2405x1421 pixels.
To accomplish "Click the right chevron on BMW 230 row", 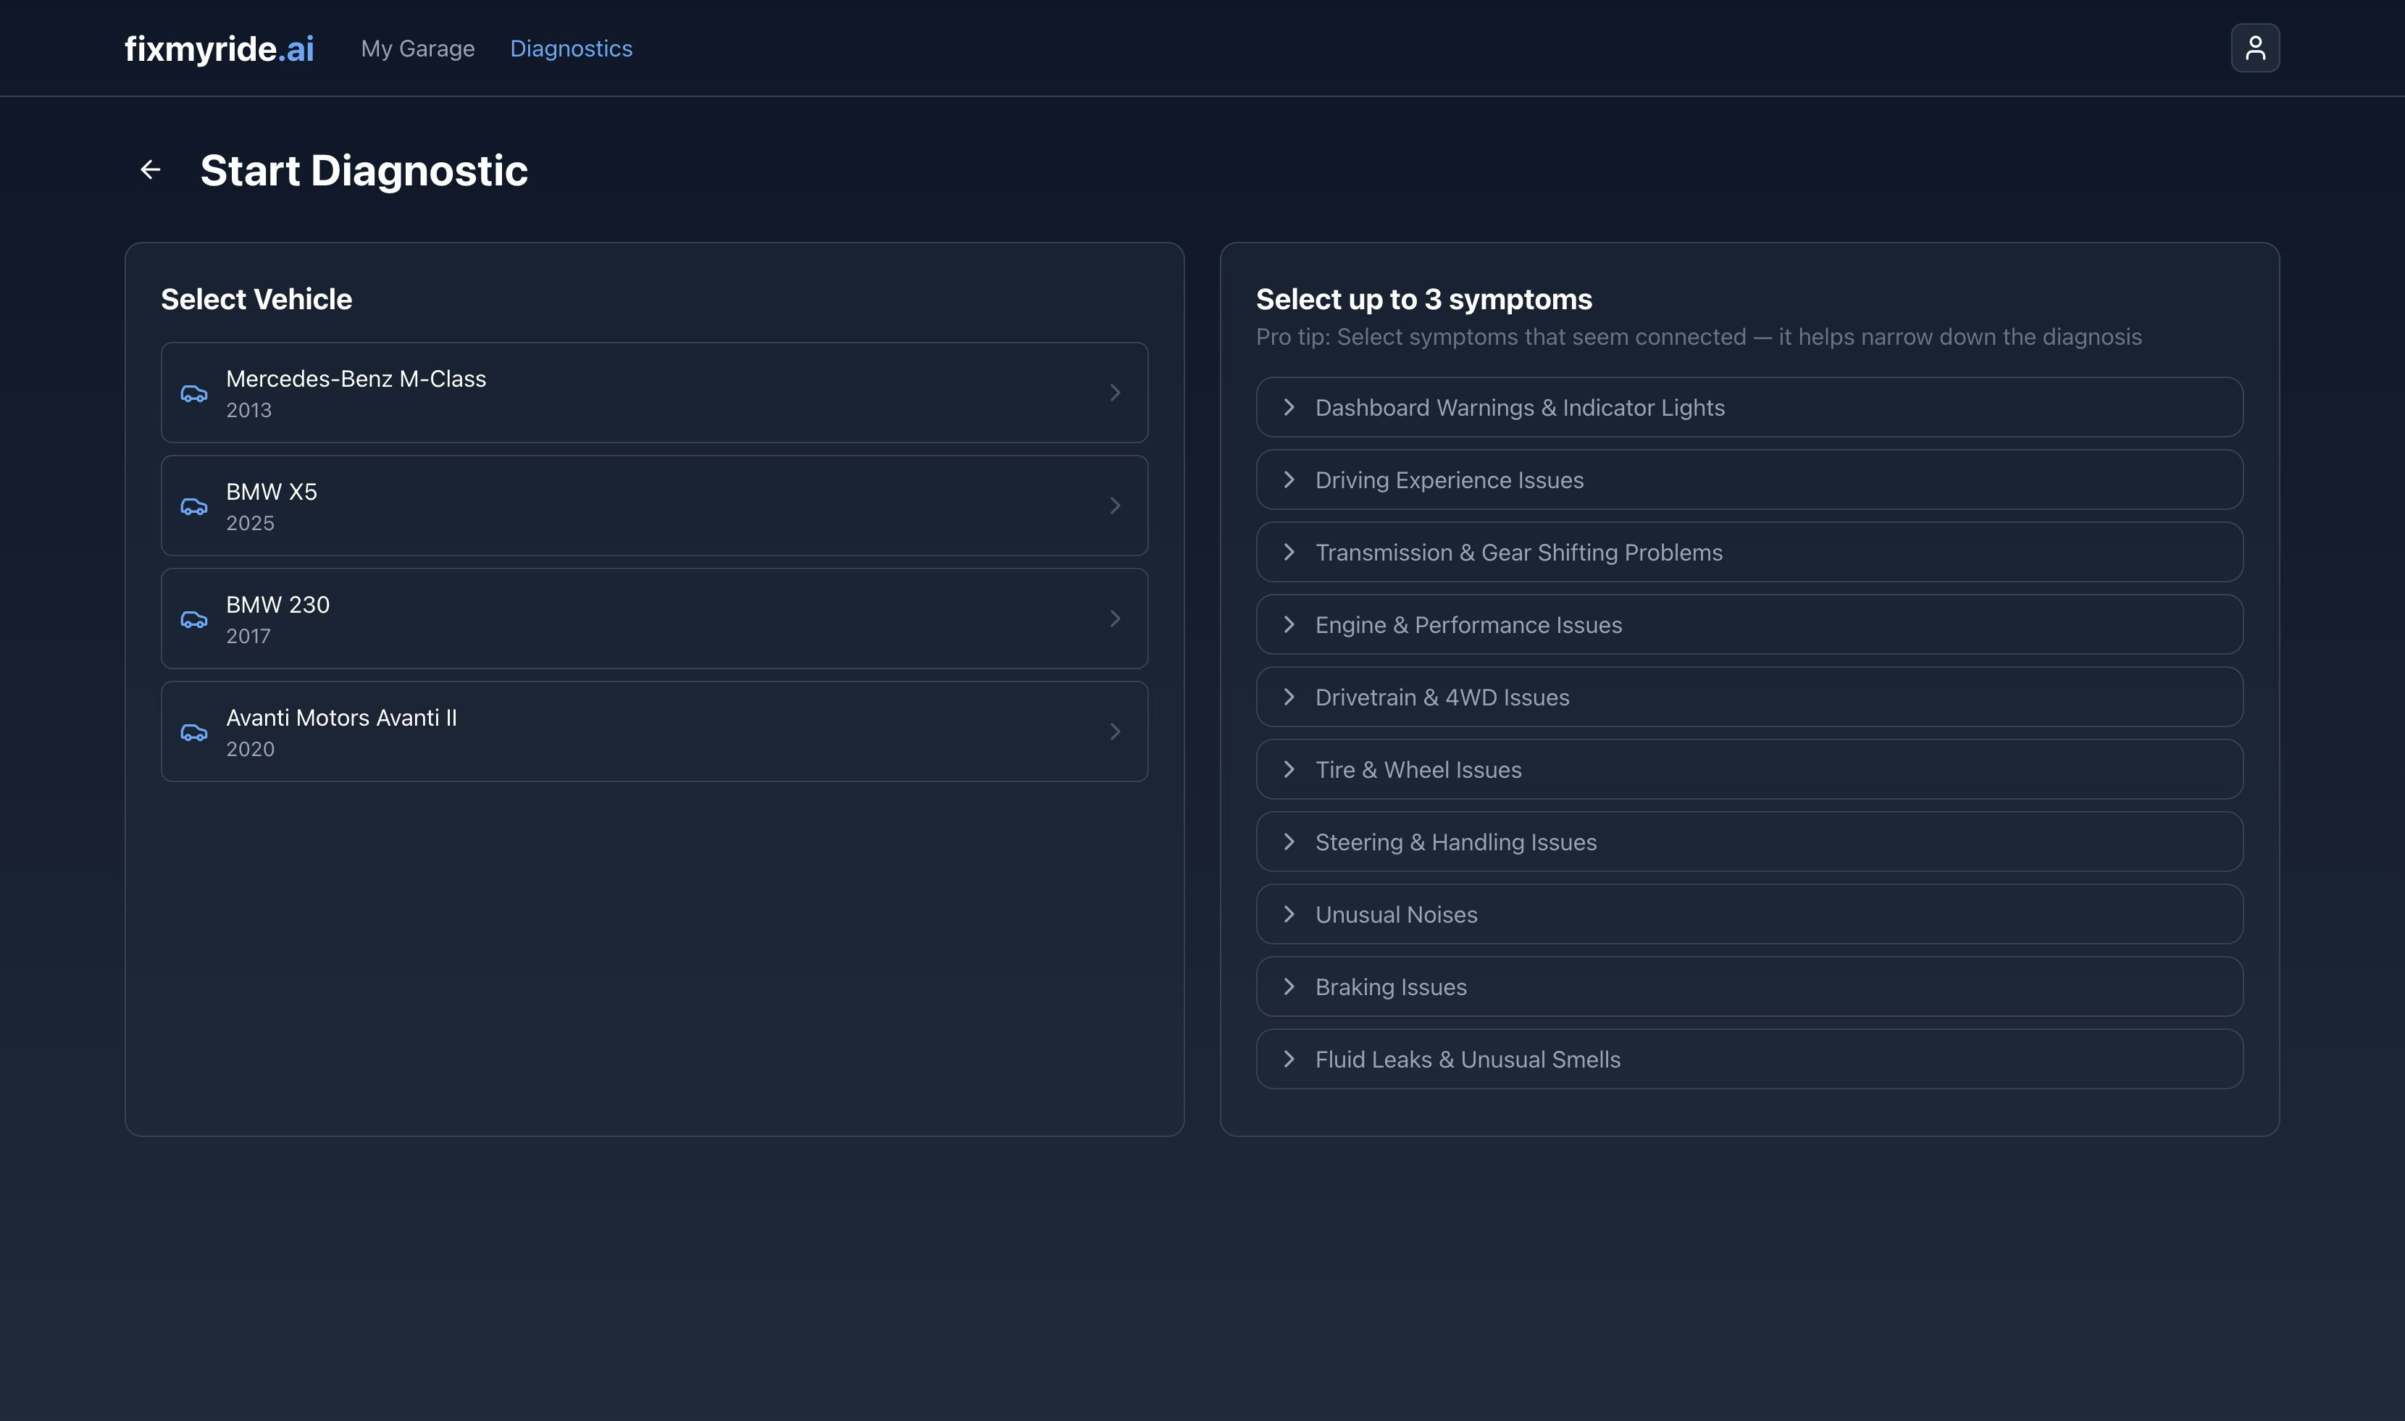I will (1115, 619).
